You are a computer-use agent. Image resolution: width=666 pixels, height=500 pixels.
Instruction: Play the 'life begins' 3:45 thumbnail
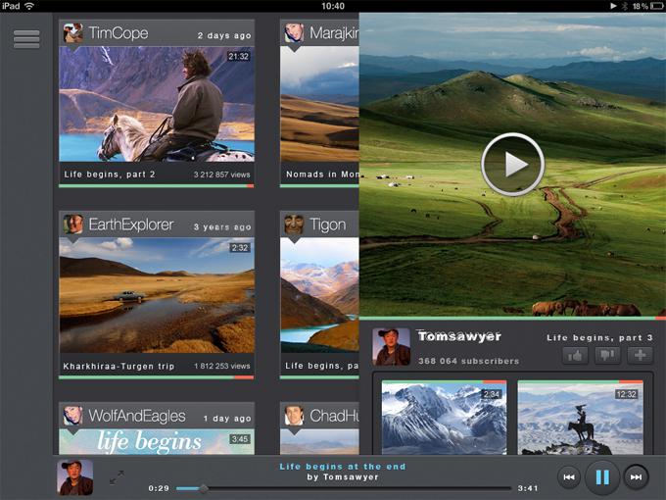157,442
